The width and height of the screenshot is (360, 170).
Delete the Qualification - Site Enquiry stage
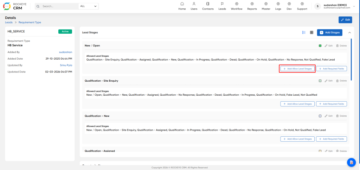[341, 81]
